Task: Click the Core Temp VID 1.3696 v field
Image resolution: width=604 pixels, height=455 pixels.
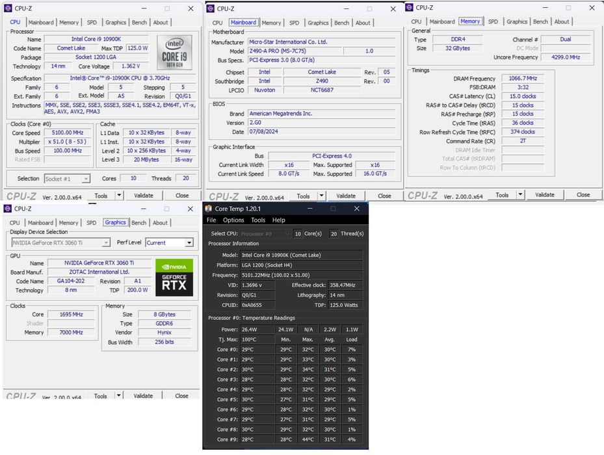Action: coord(257,285)
